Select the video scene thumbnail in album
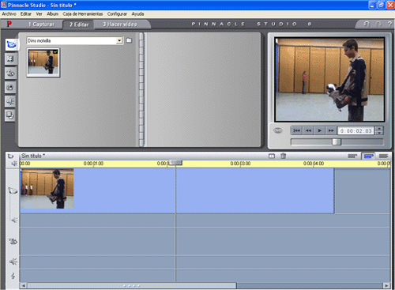Image resolution: width=395 pixels, height=290 pixels. pos(43,62)
